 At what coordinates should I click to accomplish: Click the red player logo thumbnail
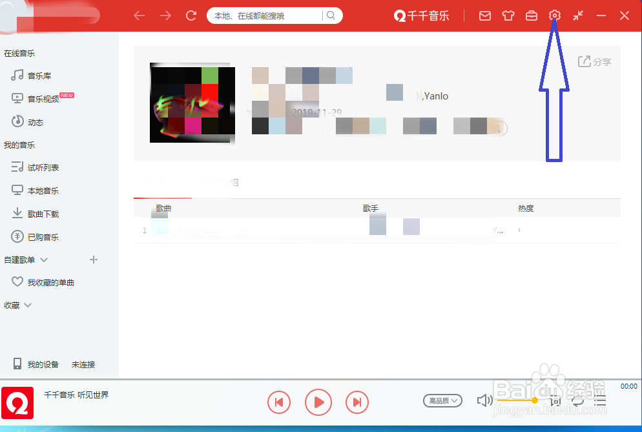click(17, 403)
